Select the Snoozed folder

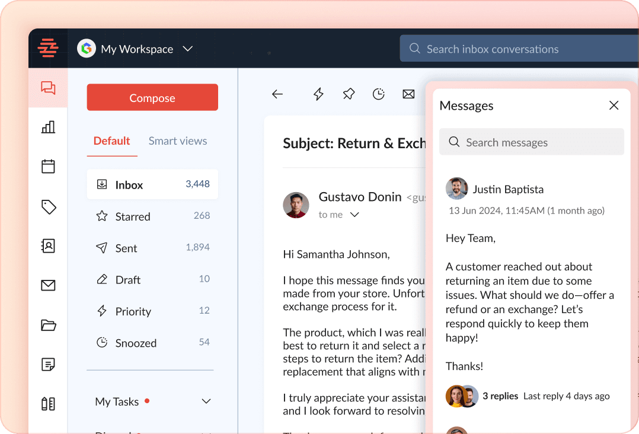[152, 343]
